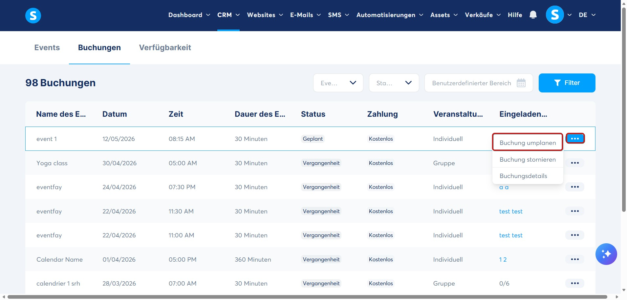Open three-dot menu for 11:30 AM eventfay booking
The width and height of the screenshot is (627, 300).
pyautogui.click(x=575, y=211)
